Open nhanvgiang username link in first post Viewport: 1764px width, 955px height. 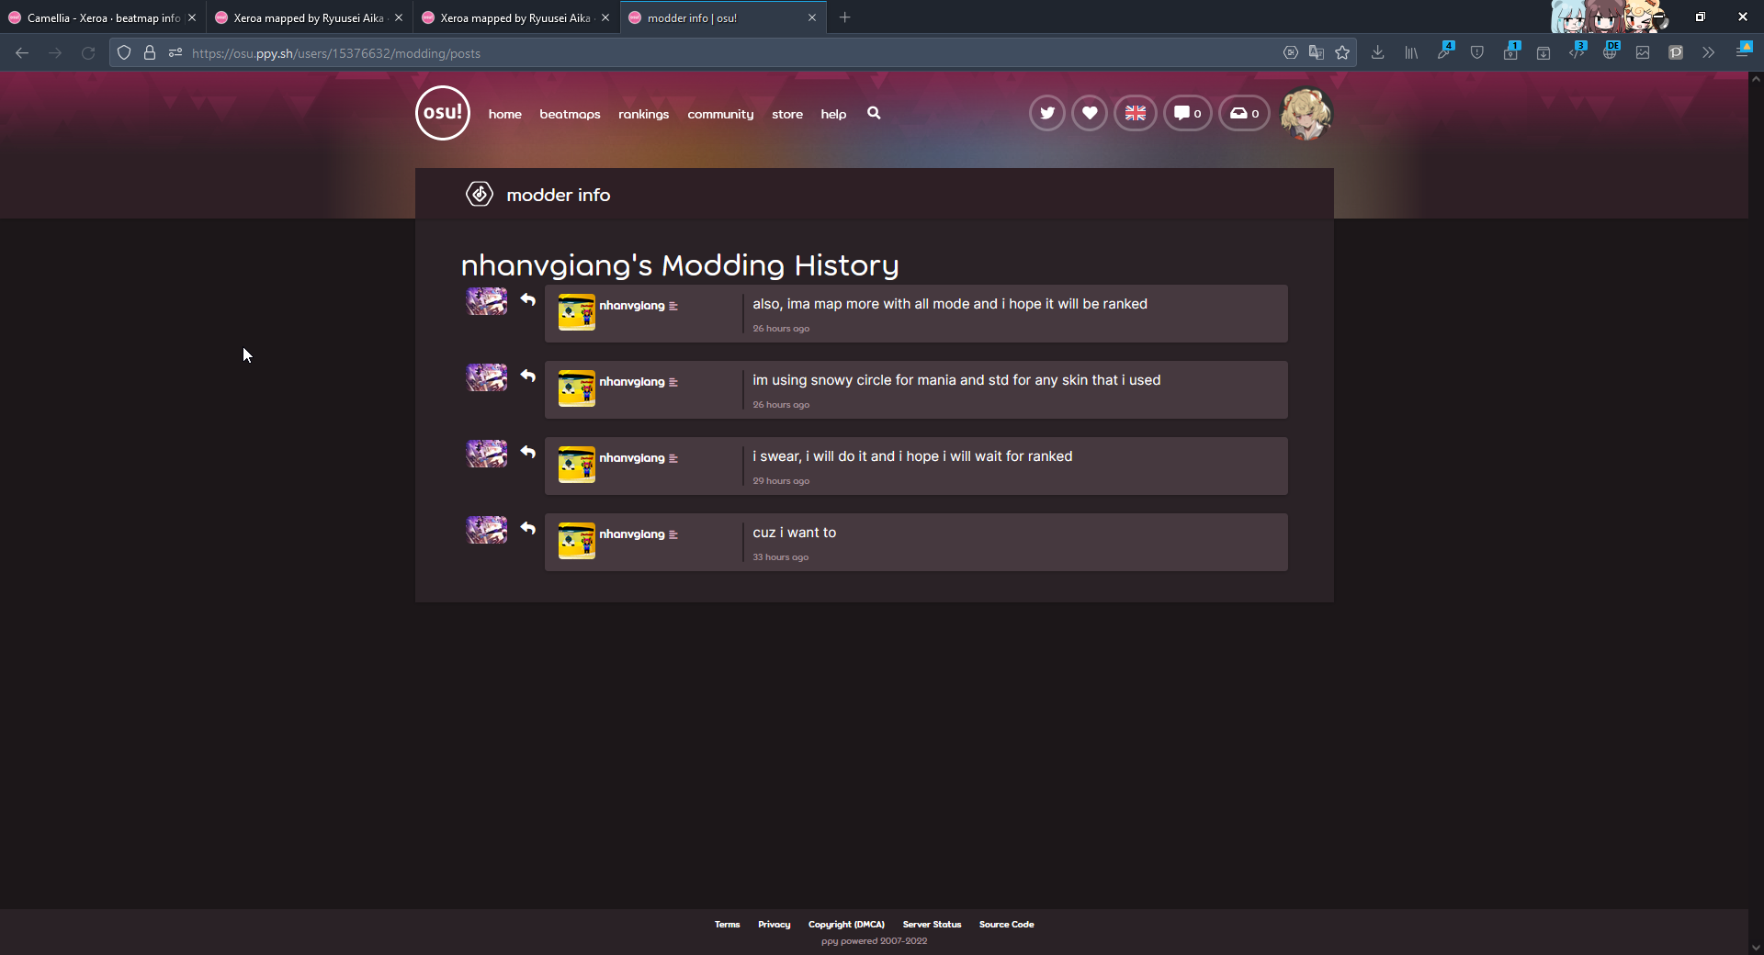coord(631,305)
